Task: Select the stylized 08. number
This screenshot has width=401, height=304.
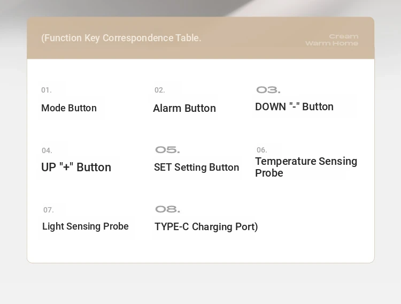Action: coord(168,209)
